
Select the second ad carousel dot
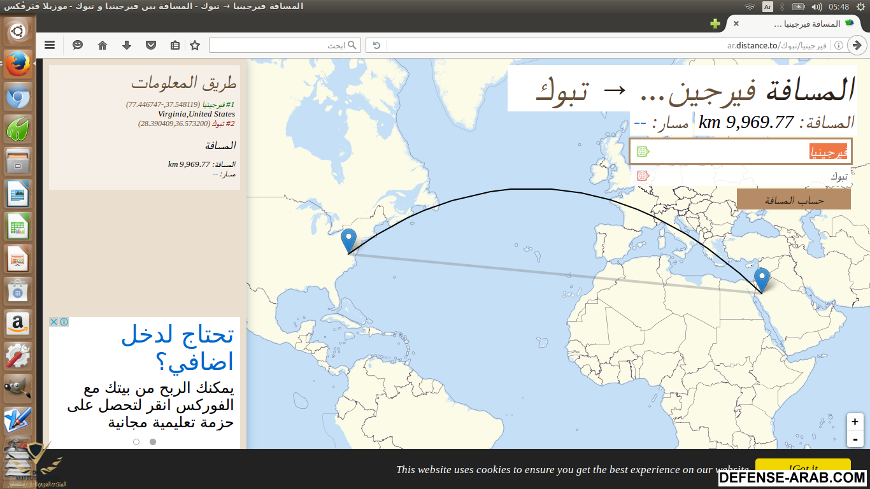coord(153,441)
